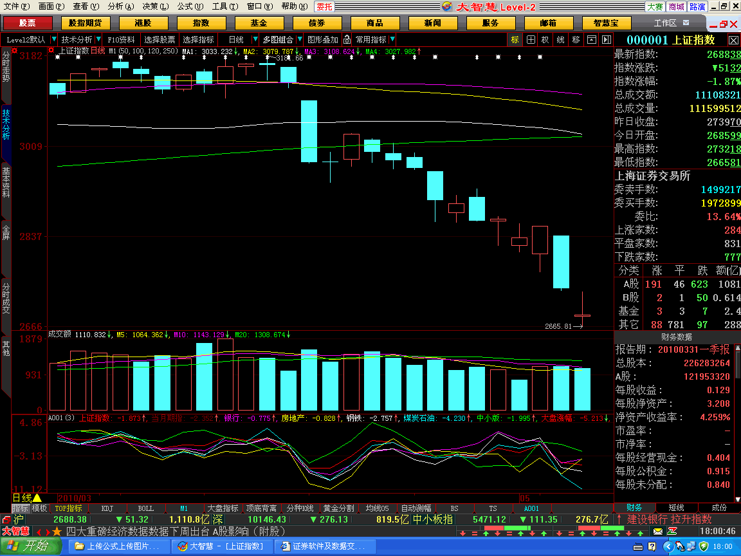
Task: Click scrollbar up arrow in 财务数据 panel
Action: coord(738,348)
